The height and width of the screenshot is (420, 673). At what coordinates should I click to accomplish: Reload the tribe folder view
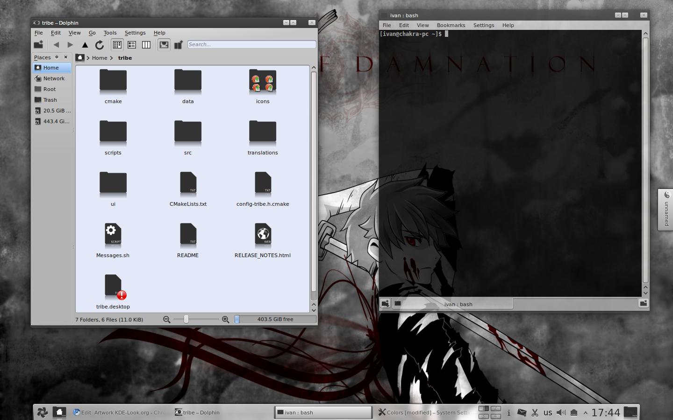tap(99, 45)
